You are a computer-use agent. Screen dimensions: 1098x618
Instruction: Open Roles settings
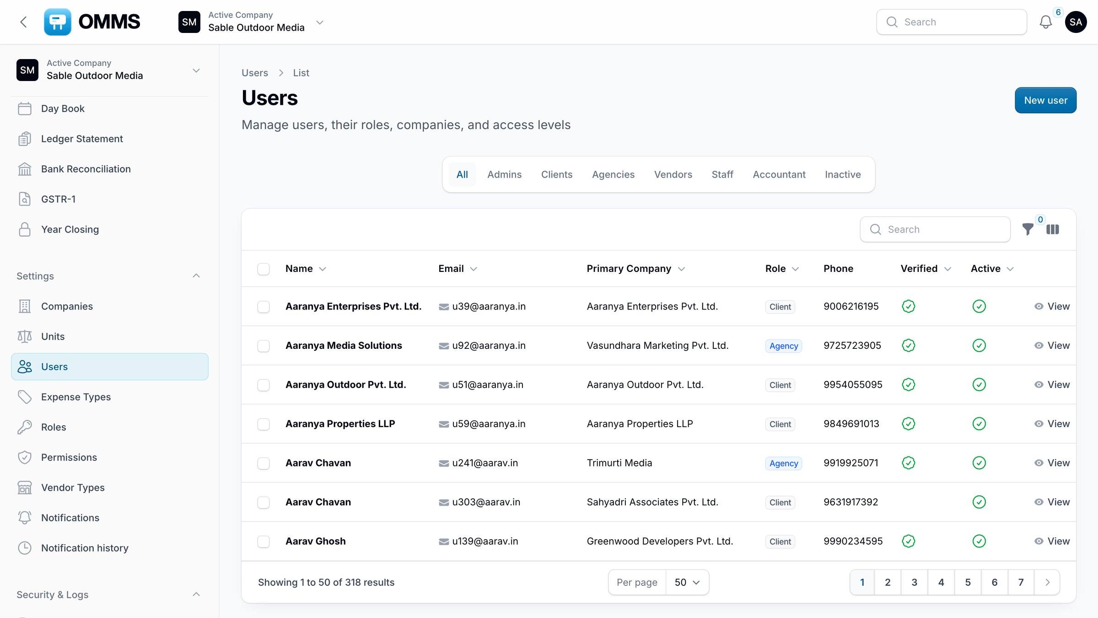tap(110, 427)
